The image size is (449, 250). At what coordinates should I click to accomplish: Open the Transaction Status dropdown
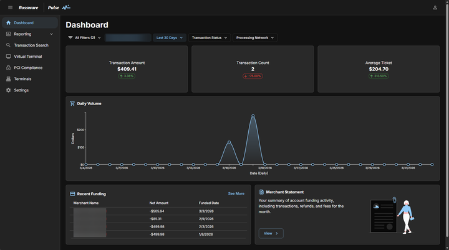coord(209,38)
